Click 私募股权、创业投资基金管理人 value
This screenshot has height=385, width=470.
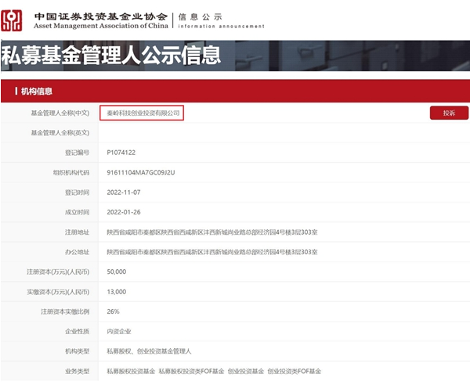149,351
